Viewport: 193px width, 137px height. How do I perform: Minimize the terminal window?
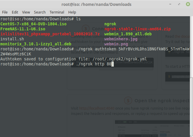pos(170,4)
